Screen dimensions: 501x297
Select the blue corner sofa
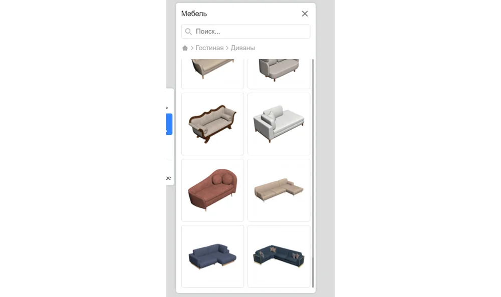tap(213, 256)
